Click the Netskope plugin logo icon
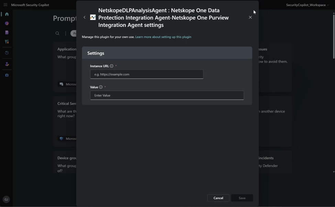The height and width of the screenshot is (207, 335). point(93,17)
